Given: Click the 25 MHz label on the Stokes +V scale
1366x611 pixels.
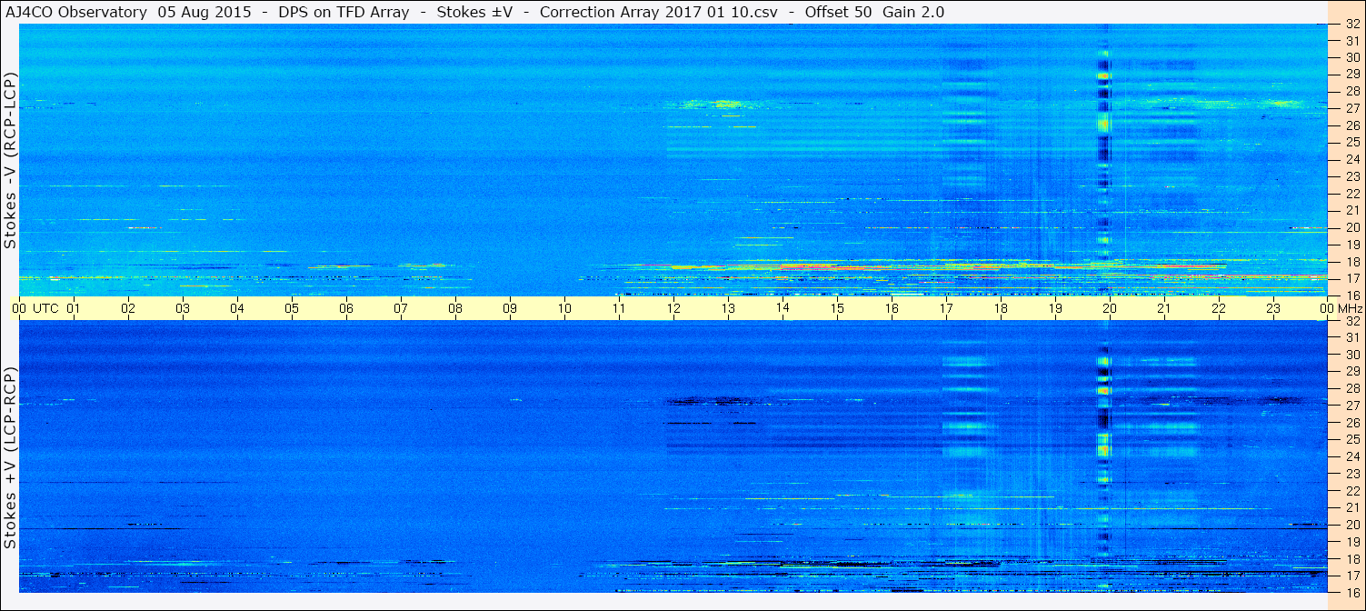Looking at the screenshot, I should (1352, 439).
